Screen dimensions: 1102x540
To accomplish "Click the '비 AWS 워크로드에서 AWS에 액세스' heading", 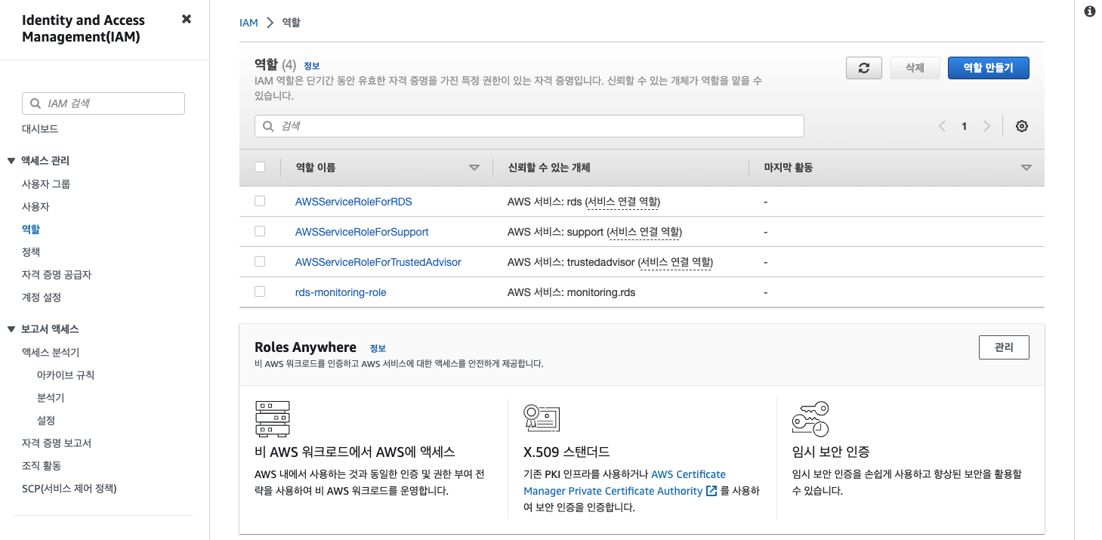I will point(355,452).
